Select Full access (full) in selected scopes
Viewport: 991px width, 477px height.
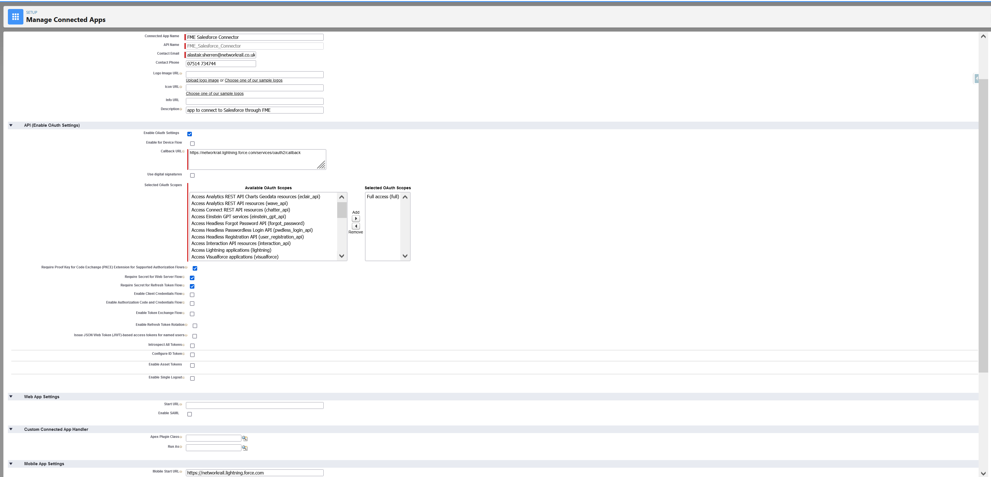point(383,197)
